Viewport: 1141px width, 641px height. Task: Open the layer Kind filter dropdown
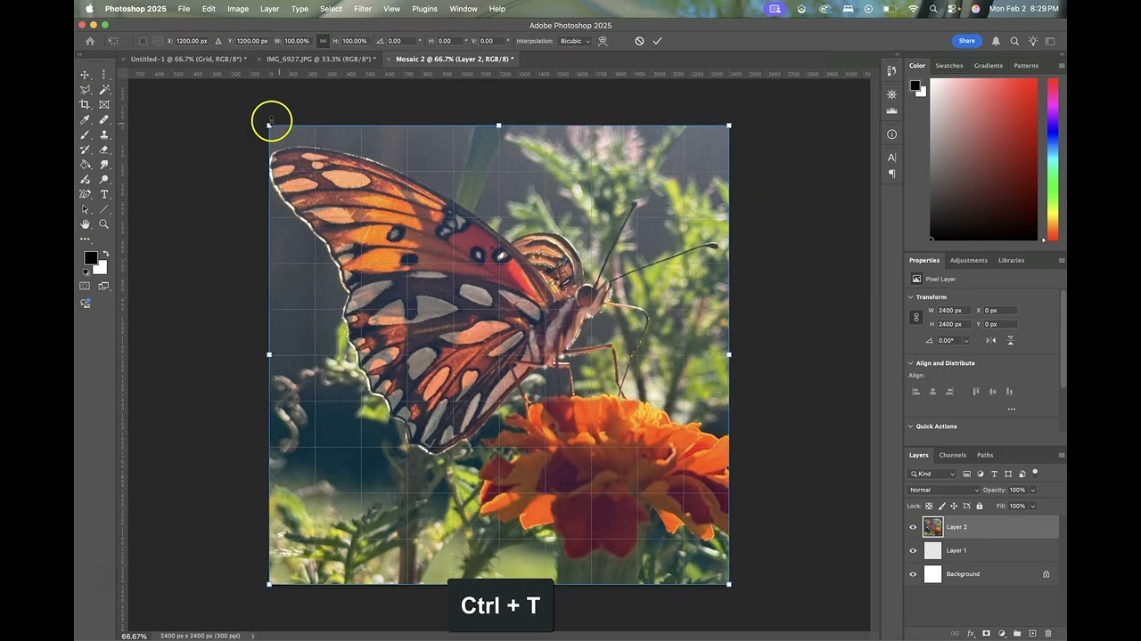pos(932,474)
